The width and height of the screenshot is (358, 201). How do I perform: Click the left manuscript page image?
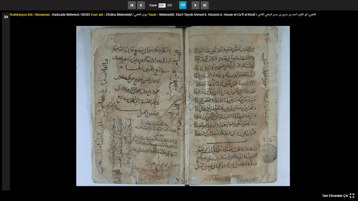pyautogui.click(x=128, y=104)
